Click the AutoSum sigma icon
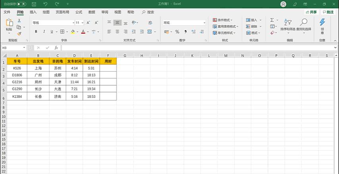Screen dimensions: 339x174 (x=272, y=20)
